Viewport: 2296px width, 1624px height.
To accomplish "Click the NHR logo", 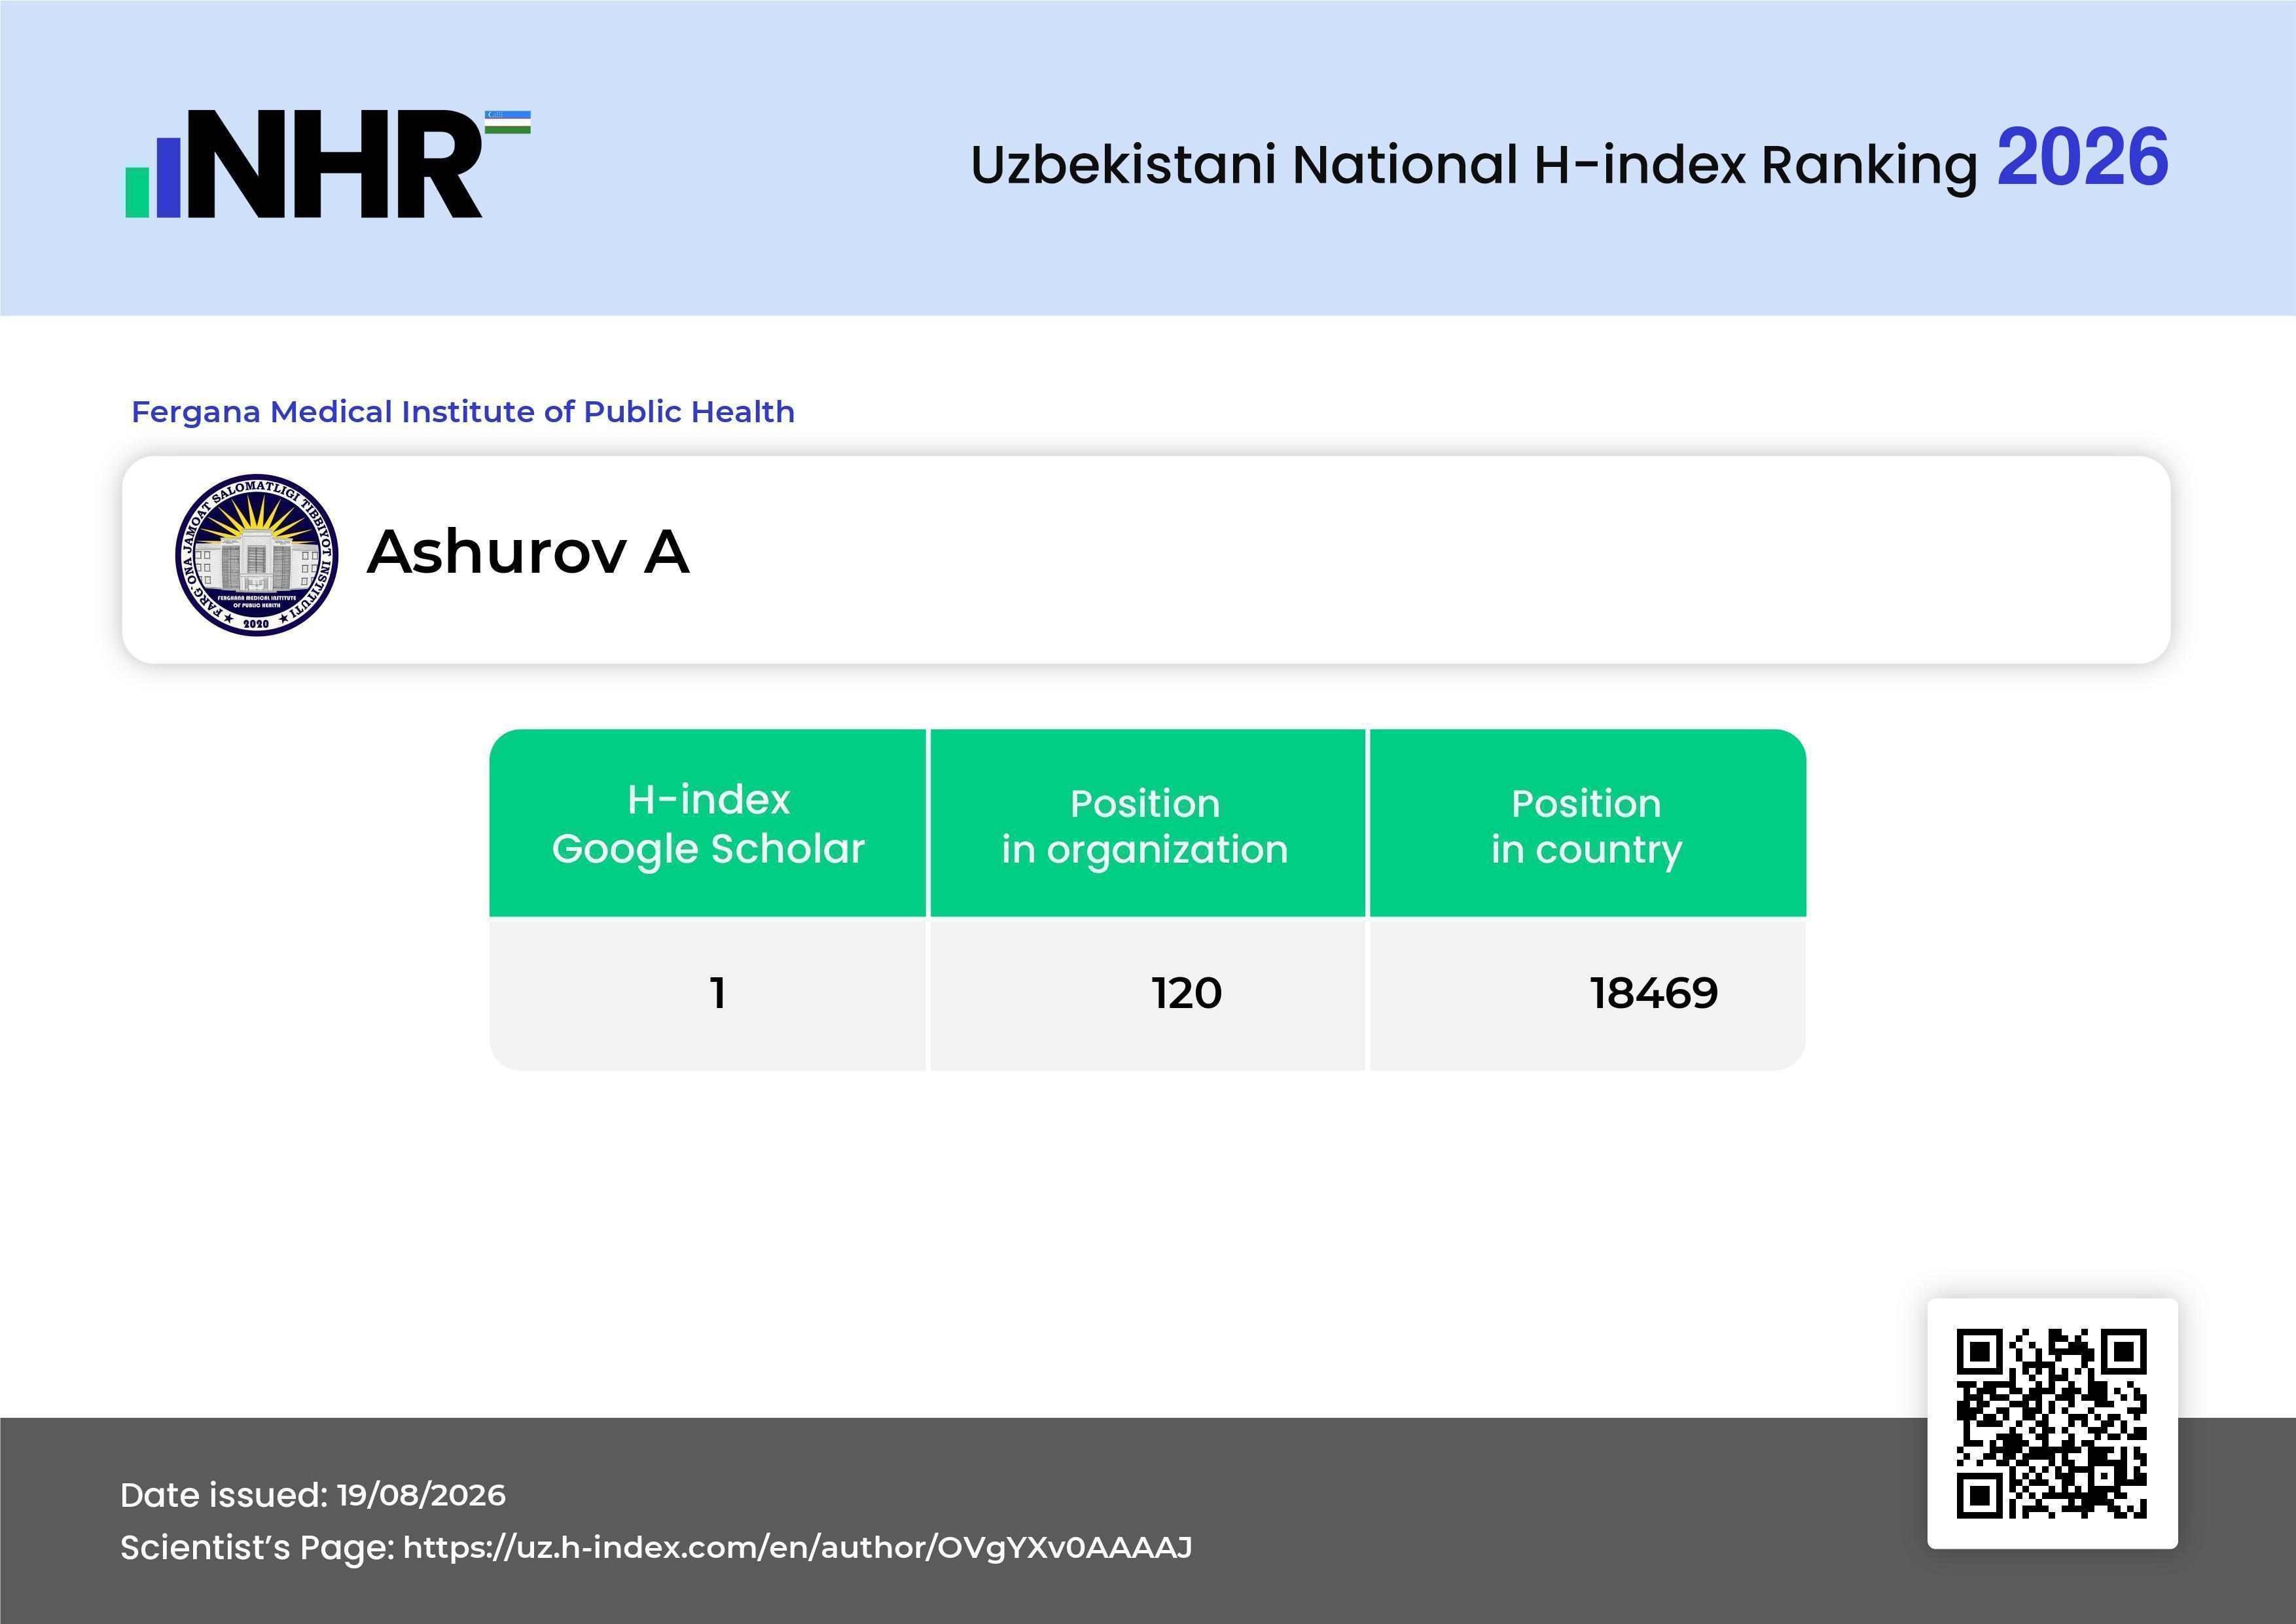I will pyautogui.click(x=327, y=163).
